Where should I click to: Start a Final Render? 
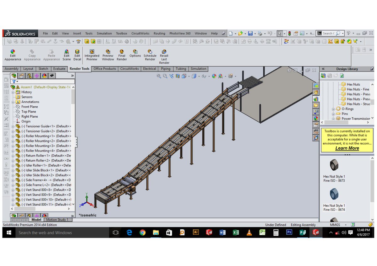coord(122,53)
